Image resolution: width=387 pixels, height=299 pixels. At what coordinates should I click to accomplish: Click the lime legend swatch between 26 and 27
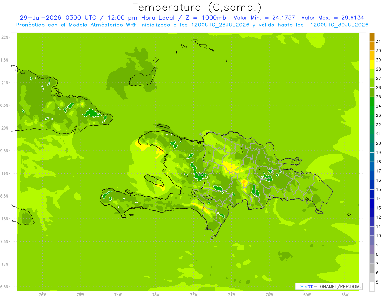(372, 83)
